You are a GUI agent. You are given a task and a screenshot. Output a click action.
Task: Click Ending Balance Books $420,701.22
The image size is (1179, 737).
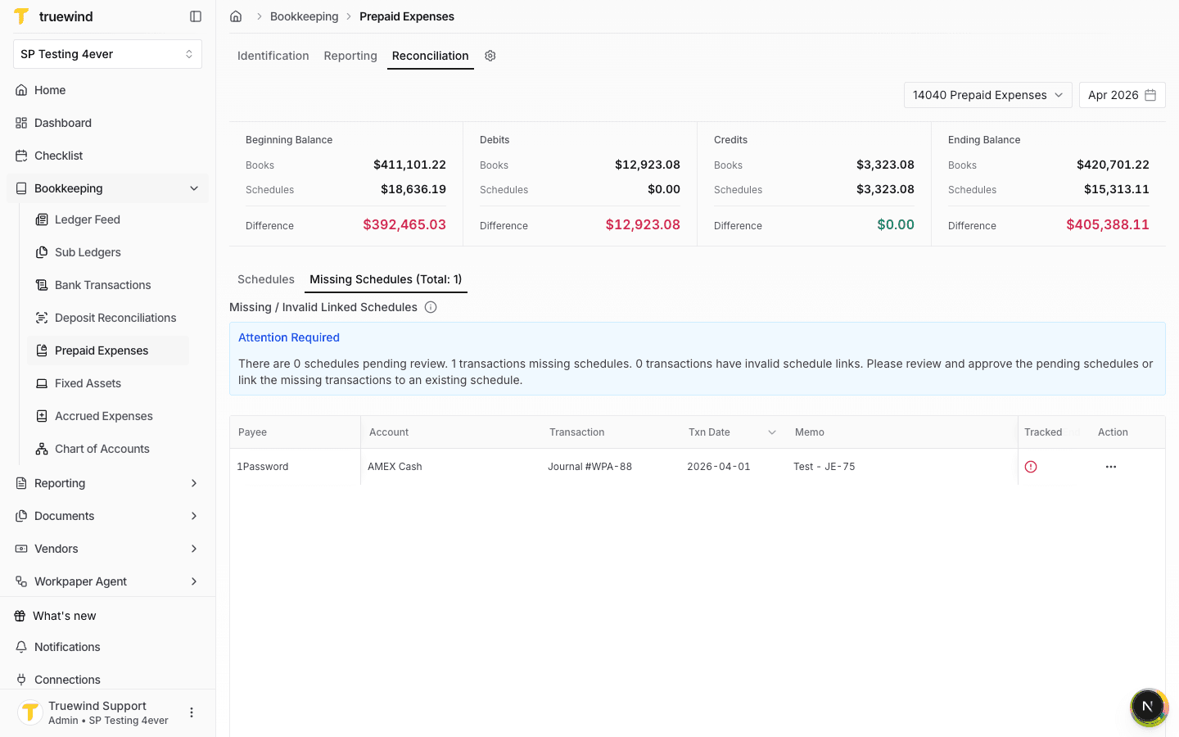pos(1113,165)
